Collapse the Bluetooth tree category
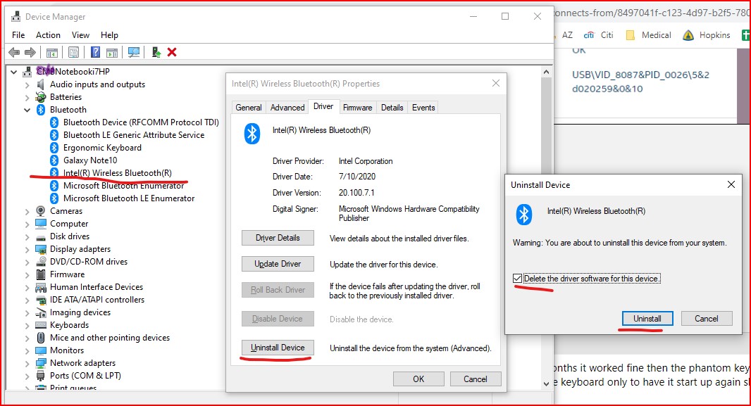The height and width of the screenshot is (406, 751). pos(27,110)
